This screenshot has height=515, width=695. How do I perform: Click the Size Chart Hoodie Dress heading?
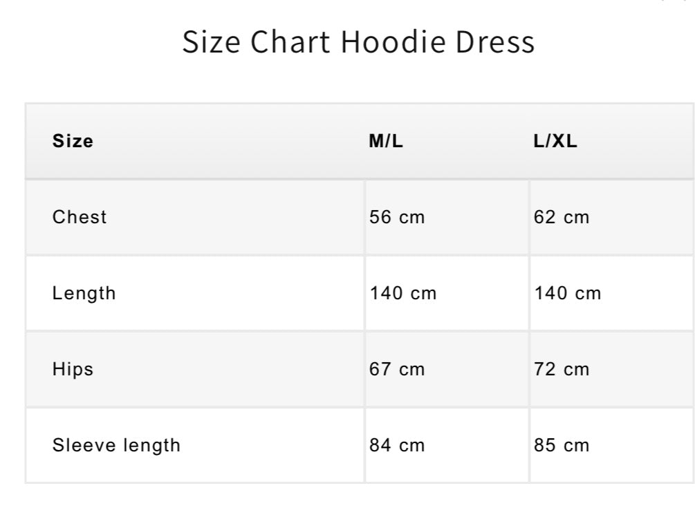click(358, 42)
